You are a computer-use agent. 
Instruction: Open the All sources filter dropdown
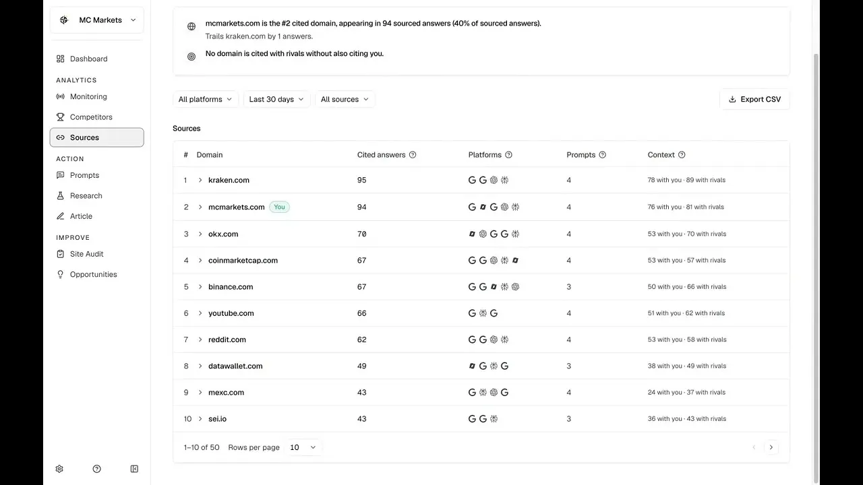(345, 100)
